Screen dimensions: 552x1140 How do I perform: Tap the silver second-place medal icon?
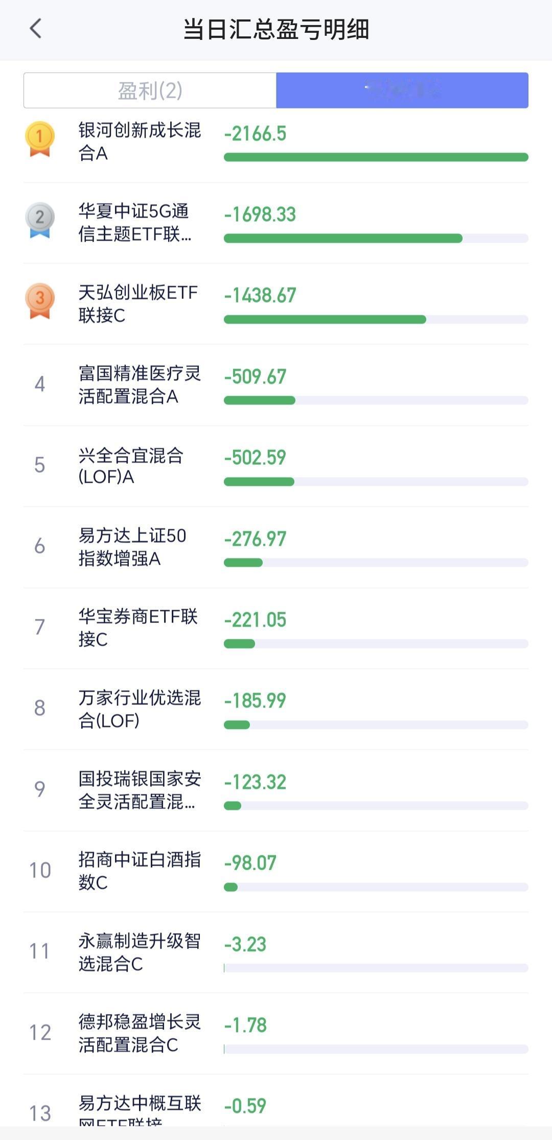click(40, 220)
